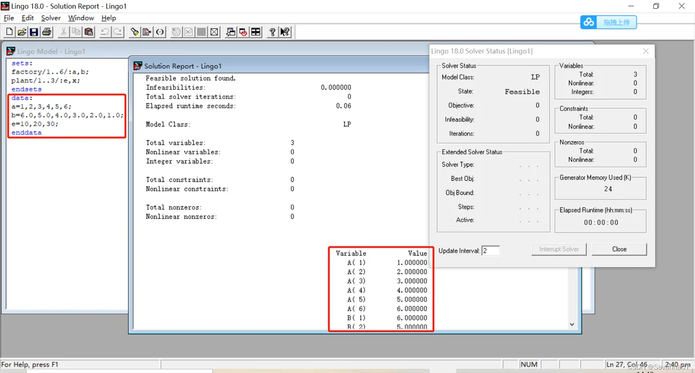The height and width of the screenshot is (373, 695).
Task: Click variable 'B( 1)' in the report
Action: click(x=357, y=318)
